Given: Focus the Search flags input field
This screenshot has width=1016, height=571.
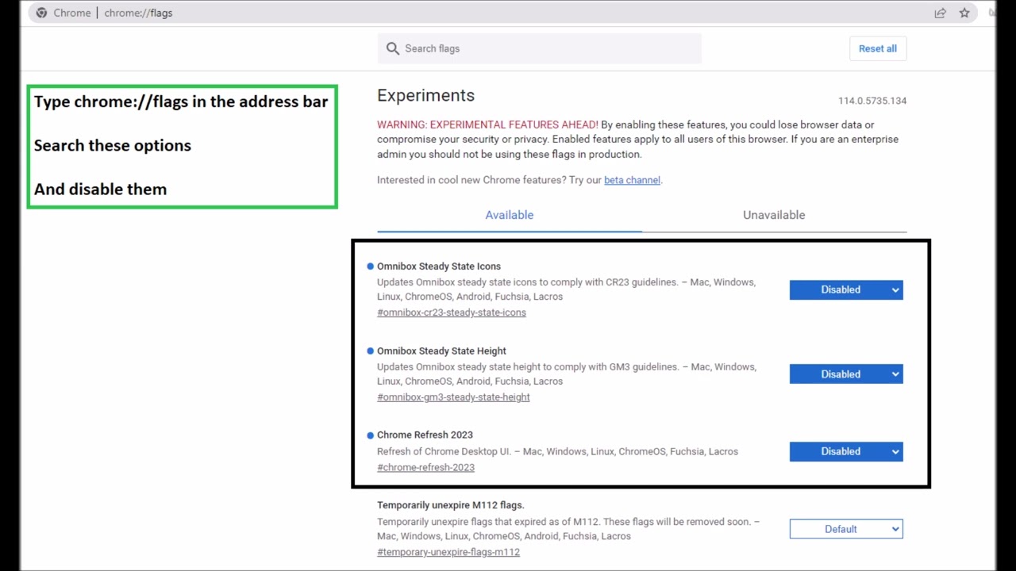Looking at the screenshot, I should (x=540, y=48).
